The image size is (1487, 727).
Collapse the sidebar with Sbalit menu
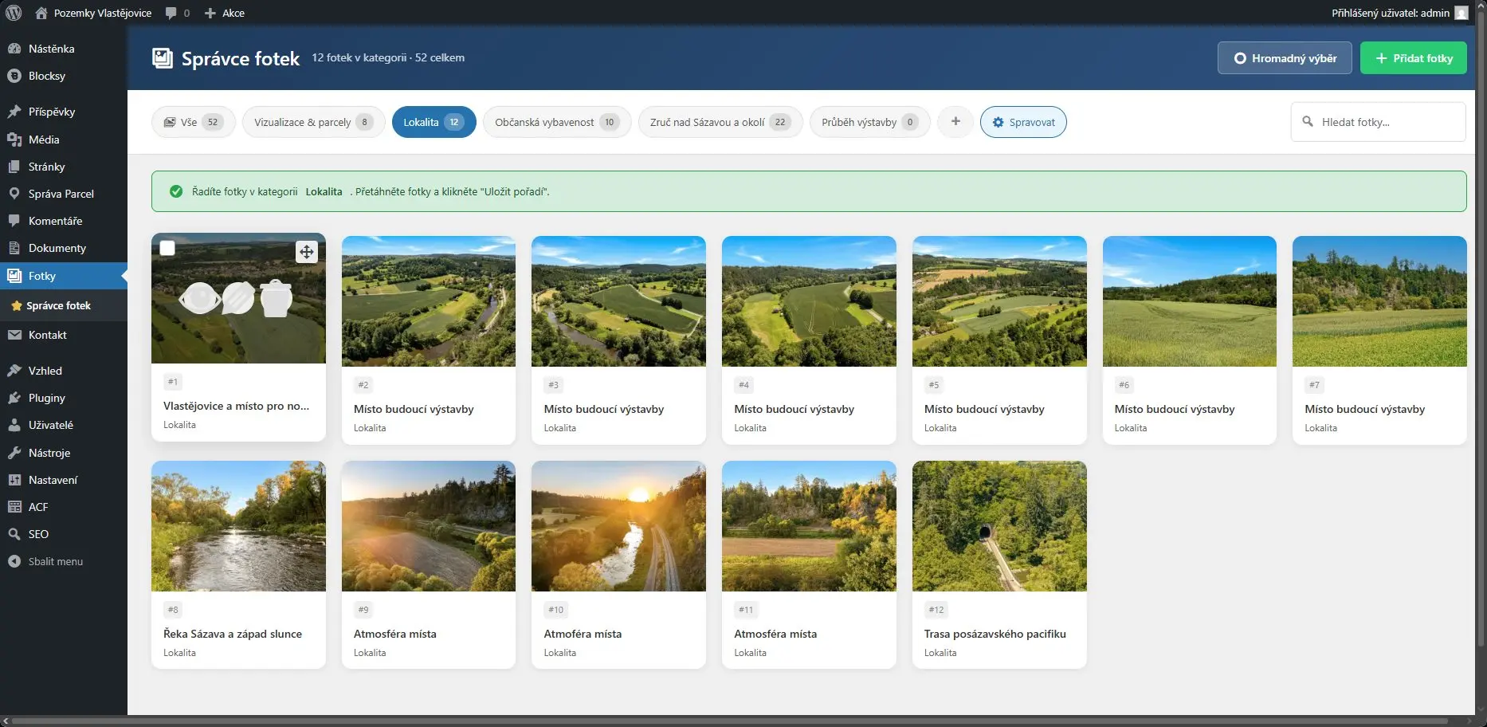point(55,561)
